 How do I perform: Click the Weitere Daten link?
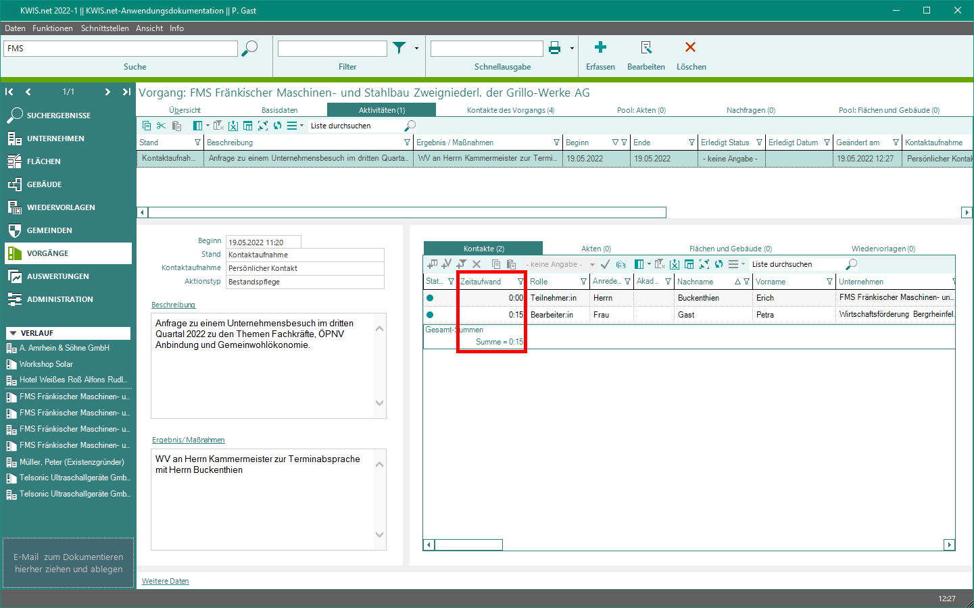(x=166, y=581)
